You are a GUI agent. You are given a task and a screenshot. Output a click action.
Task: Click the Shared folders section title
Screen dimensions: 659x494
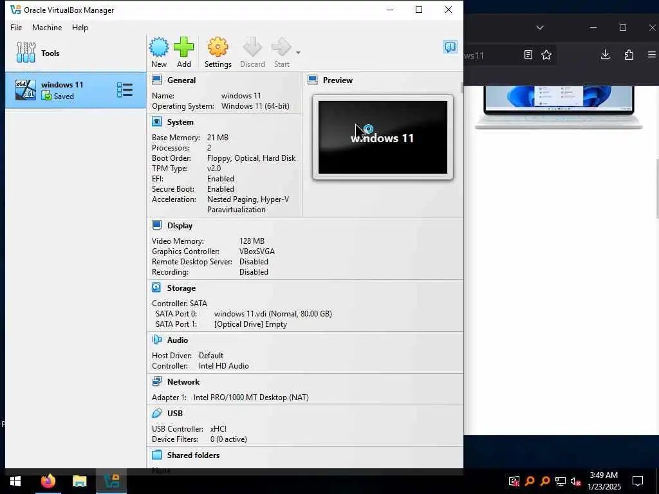click(x=193, y=455)
